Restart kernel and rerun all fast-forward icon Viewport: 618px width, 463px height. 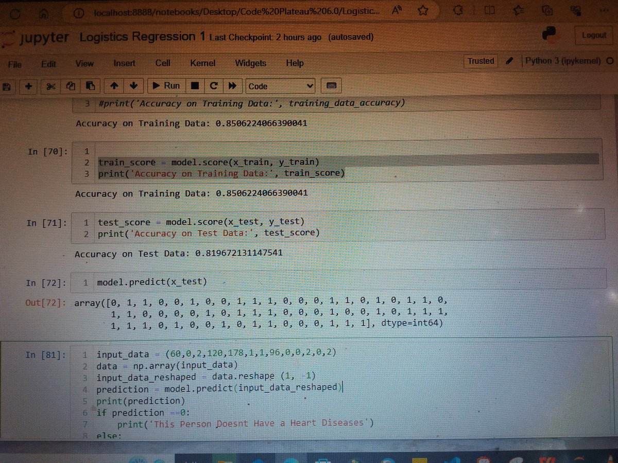tap(232, 86)
